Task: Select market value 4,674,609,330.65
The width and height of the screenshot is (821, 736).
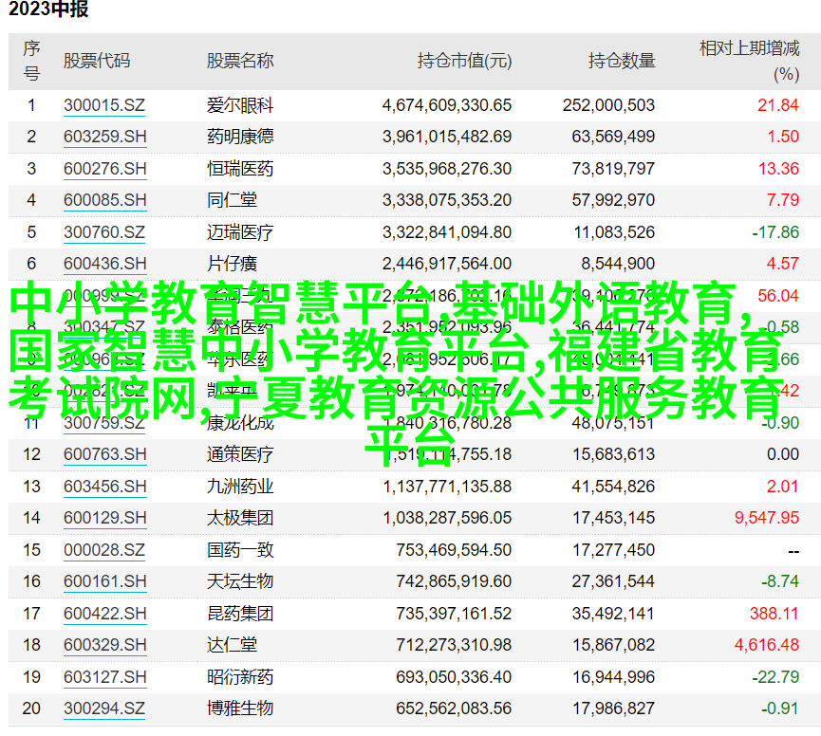Action: 447,105
